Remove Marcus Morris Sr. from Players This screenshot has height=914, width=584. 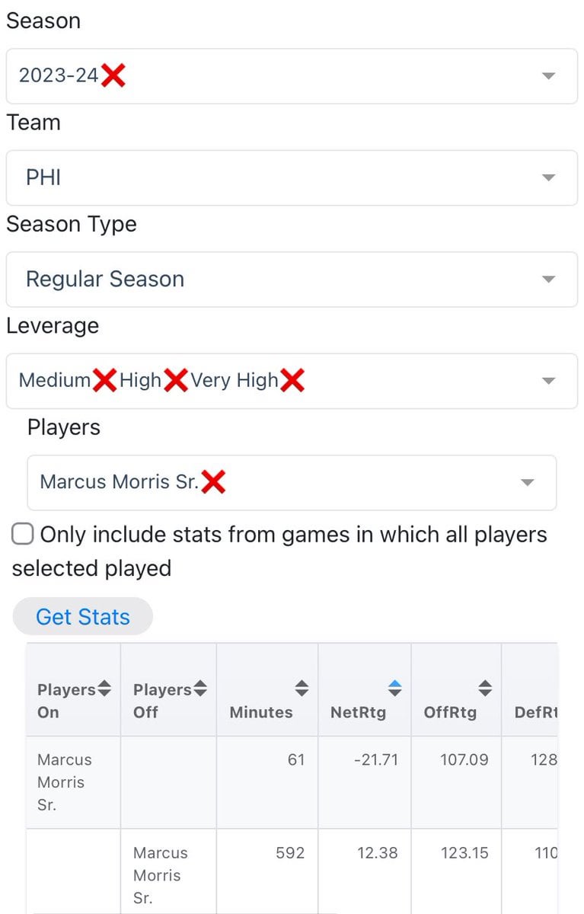pyautogui.click(x=213, y=482)
